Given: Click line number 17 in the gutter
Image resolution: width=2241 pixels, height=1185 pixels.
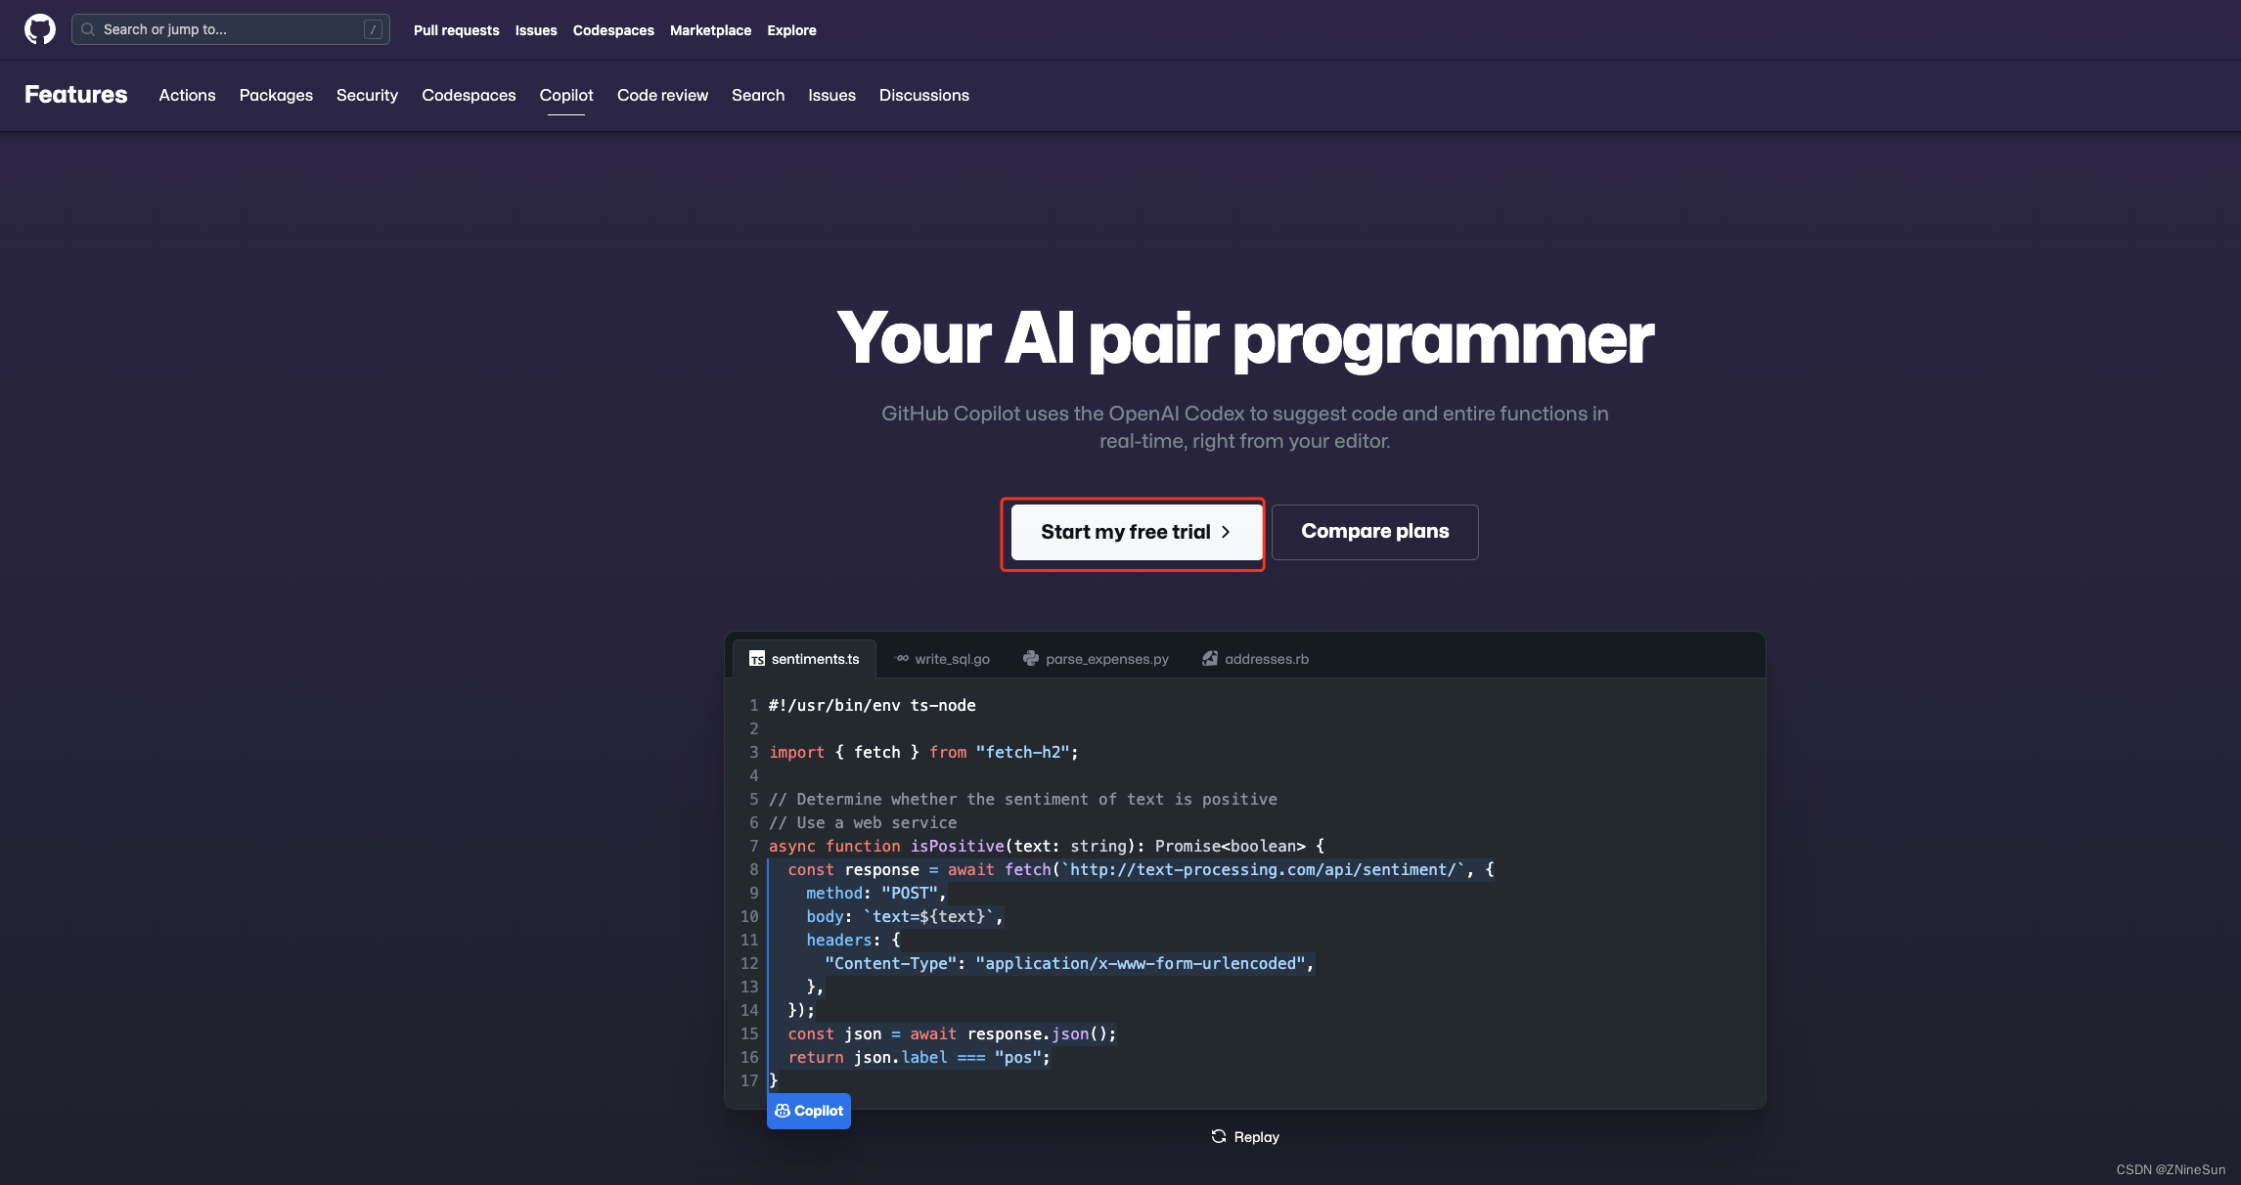Looking at the screenshot, I should click(749, 1080).
